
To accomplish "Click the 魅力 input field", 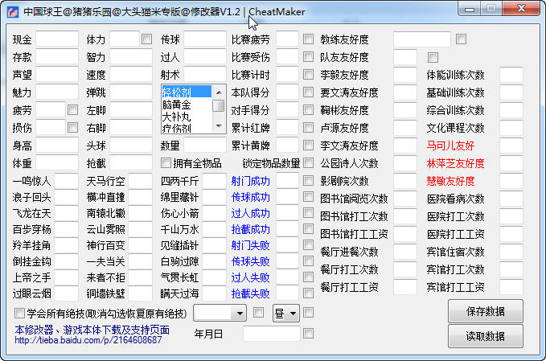I will click(x=57, y=92).
